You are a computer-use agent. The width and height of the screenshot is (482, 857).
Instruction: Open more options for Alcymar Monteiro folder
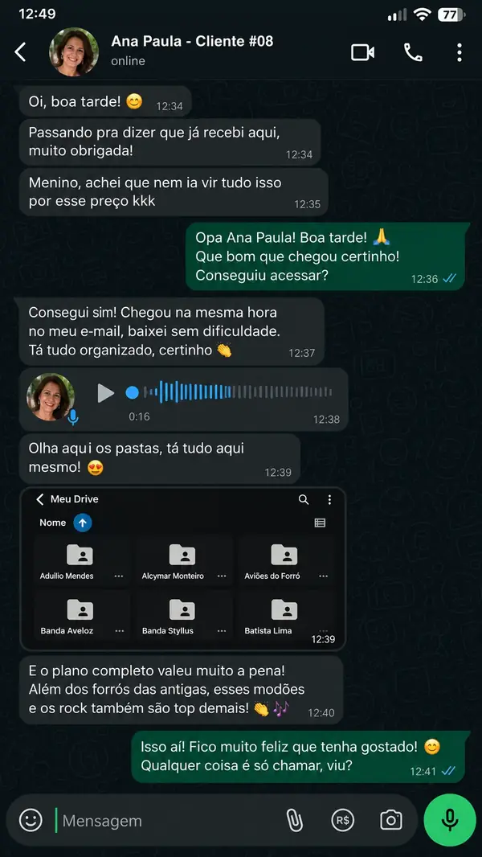[222, 576]
